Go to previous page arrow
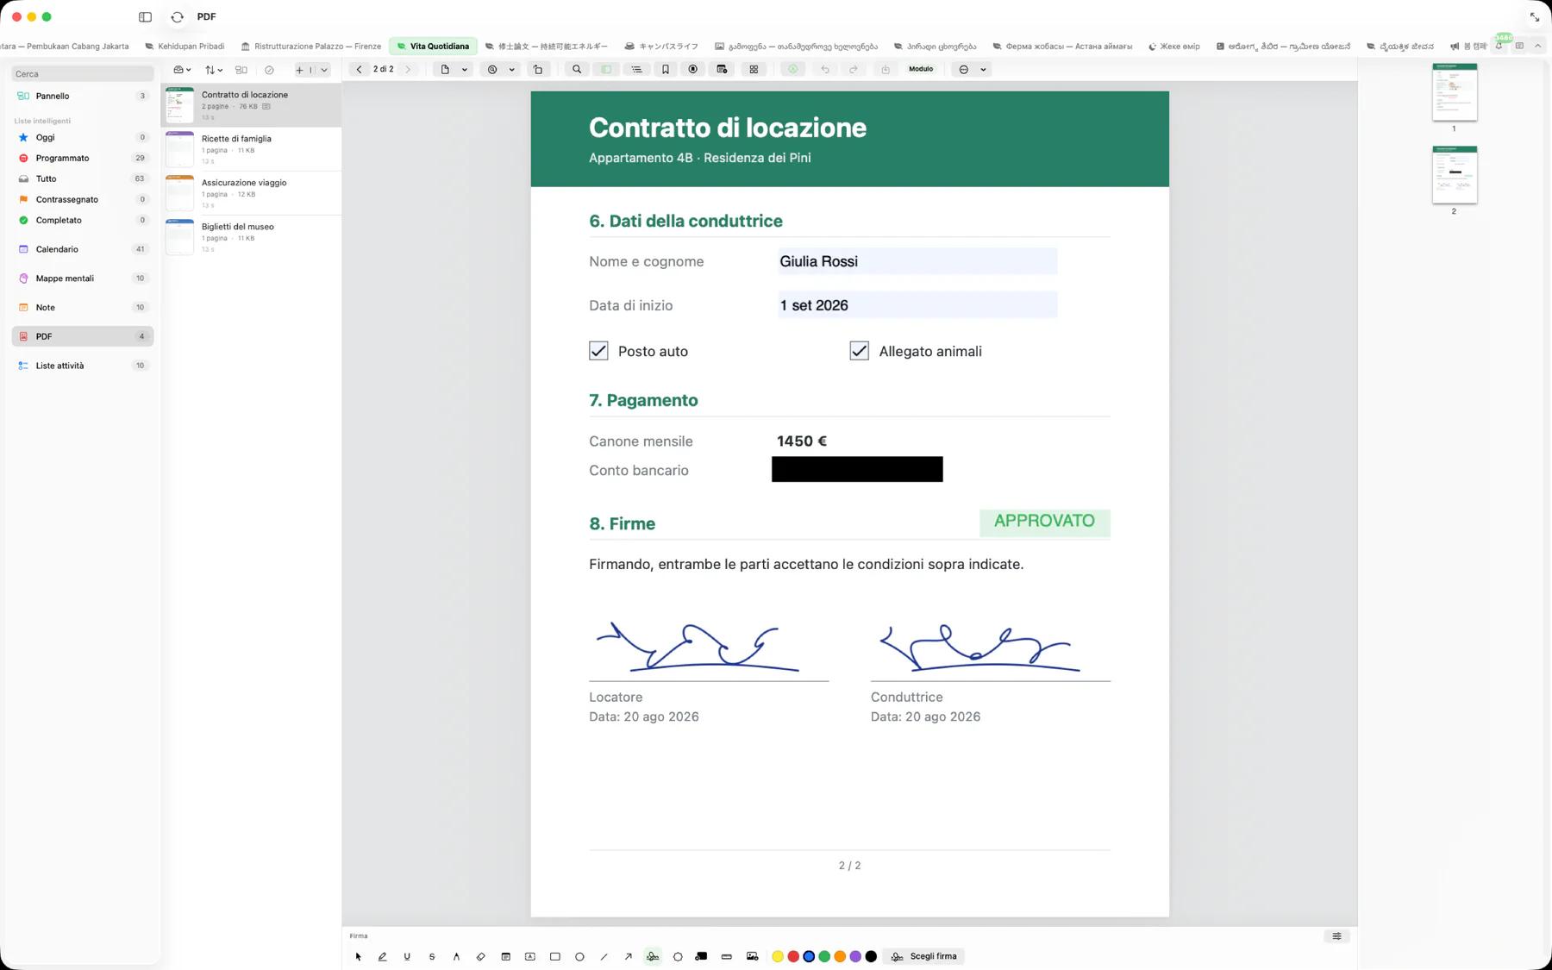 click(360, 69)
